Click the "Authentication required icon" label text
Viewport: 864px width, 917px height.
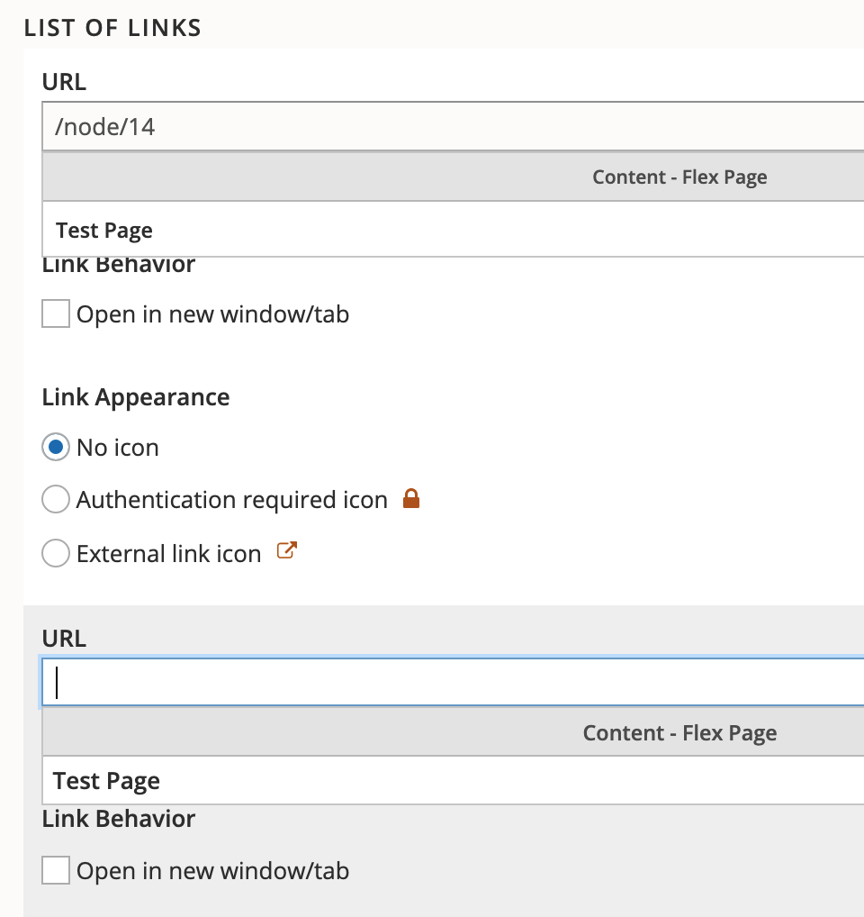click(x=232, y=500)
